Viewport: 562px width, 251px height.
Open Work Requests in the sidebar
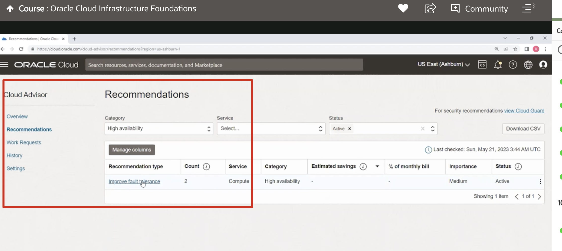tap(24, 142)
